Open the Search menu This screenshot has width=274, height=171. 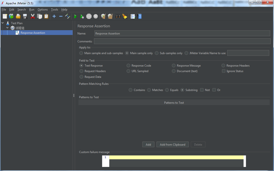point(22,10)
